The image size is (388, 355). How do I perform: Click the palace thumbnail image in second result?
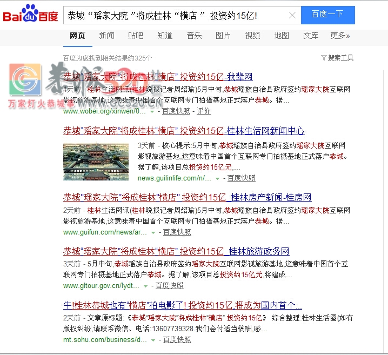coord(96,162)
